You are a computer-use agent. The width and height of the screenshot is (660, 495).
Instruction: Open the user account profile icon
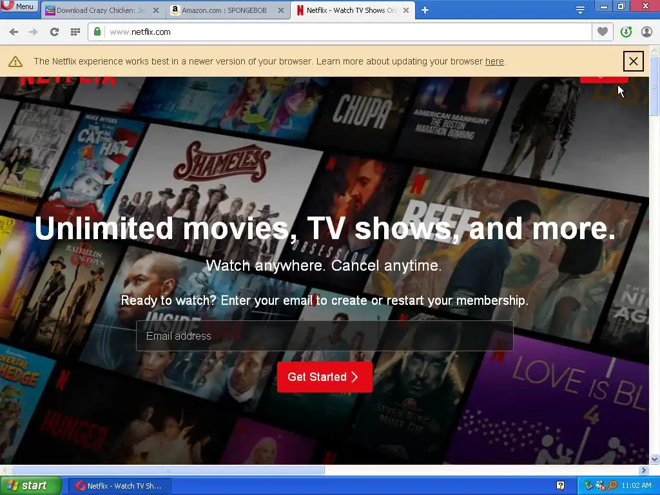[x=646, y=32]
